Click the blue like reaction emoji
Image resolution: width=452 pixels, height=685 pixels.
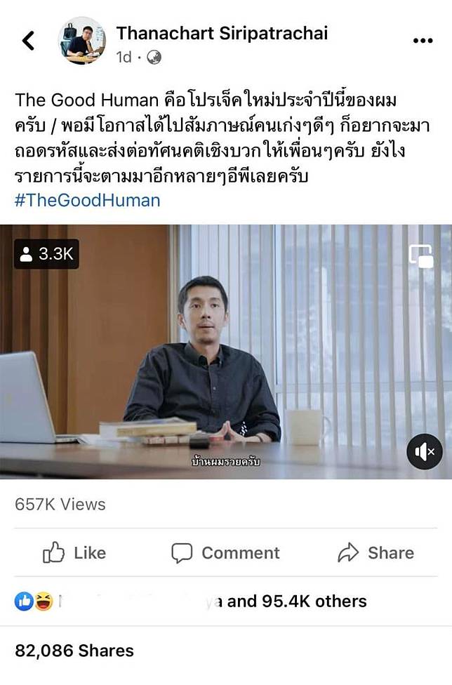24,601
